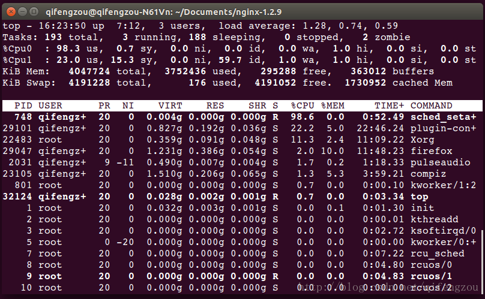Click the VIRT column header
The image size is (485, 299).
(170, 105)
